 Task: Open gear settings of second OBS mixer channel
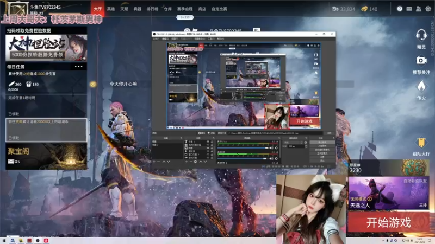[276, 158]
